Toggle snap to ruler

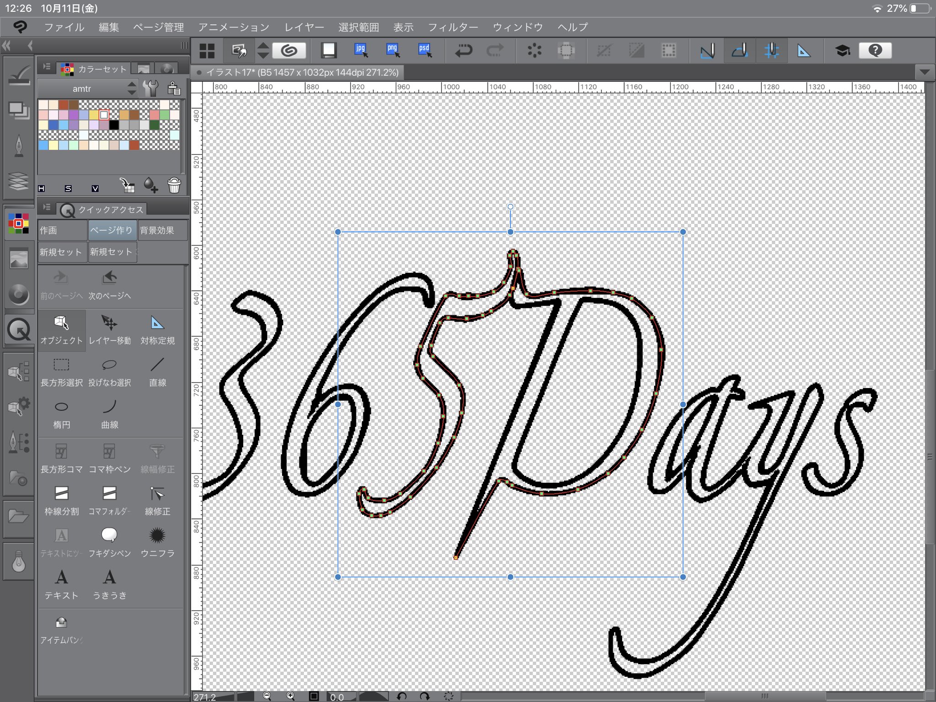(707, 50)
